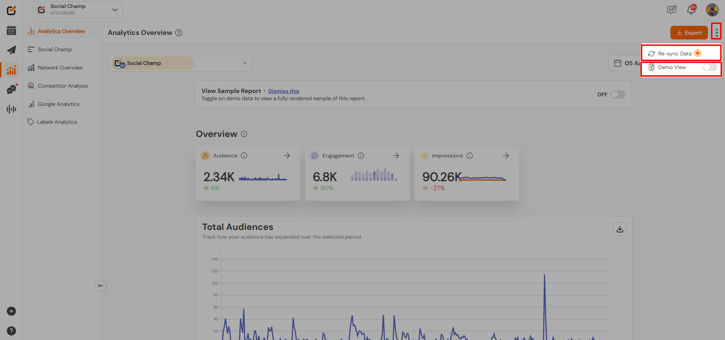Click the plus add icon in rail
Viewport: 725px width, 340px height.
(11, 311)
